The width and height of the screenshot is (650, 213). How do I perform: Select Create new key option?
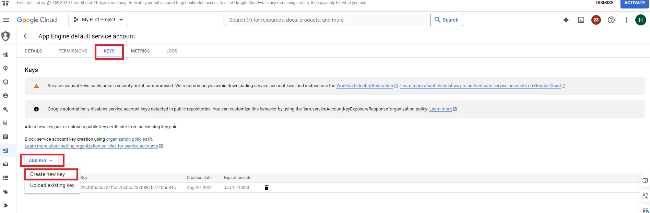(x=48, y=174)
